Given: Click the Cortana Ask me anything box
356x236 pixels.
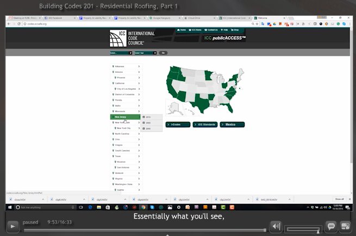Looking at the screenshot, I should pyautogui.click(x=45, y=207).
